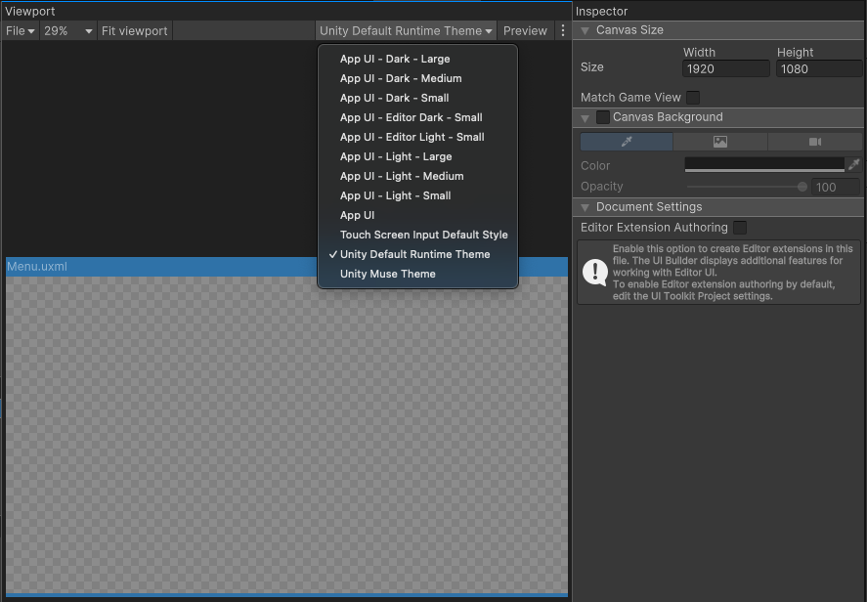Click the canvas Width input field
This screenshot has height=602, width=867.
click(726, 69)
